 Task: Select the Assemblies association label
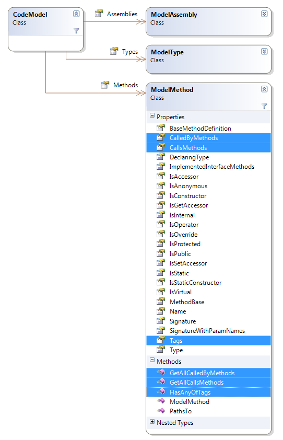pos(122,14)
